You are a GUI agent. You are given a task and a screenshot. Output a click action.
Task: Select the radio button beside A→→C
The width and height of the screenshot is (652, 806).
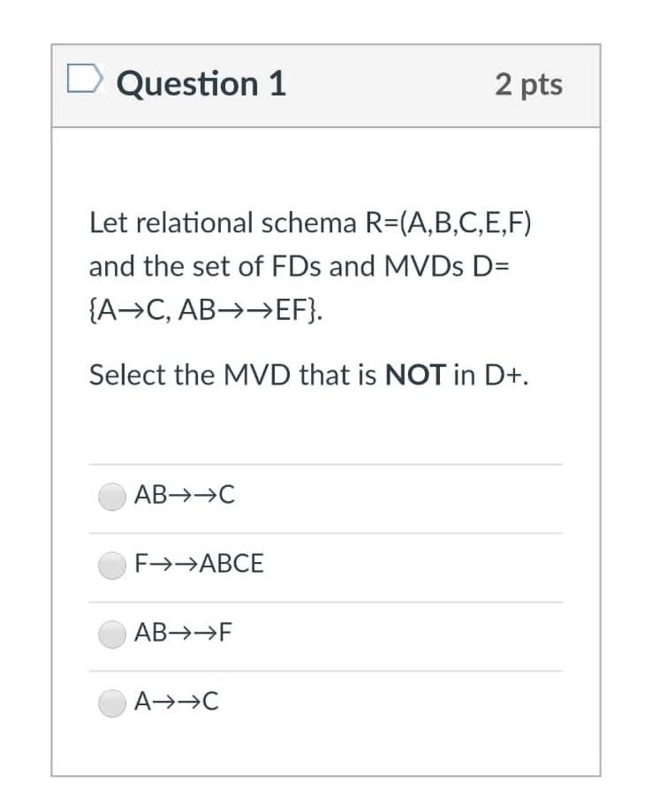(x=110, y=701)
